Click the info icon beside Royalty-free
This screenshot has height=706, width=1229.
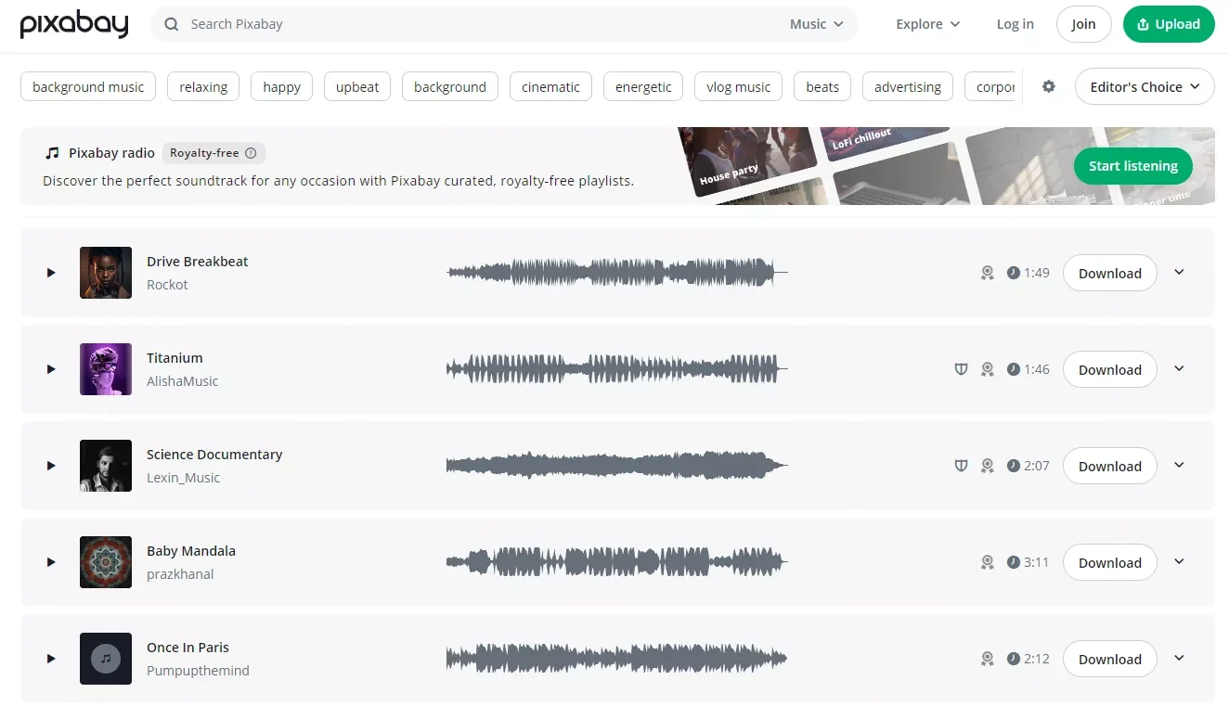(x=251, y=153)
